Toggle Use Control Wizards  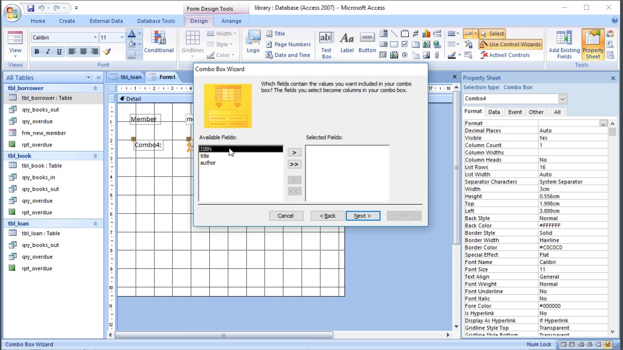[510, 44]
